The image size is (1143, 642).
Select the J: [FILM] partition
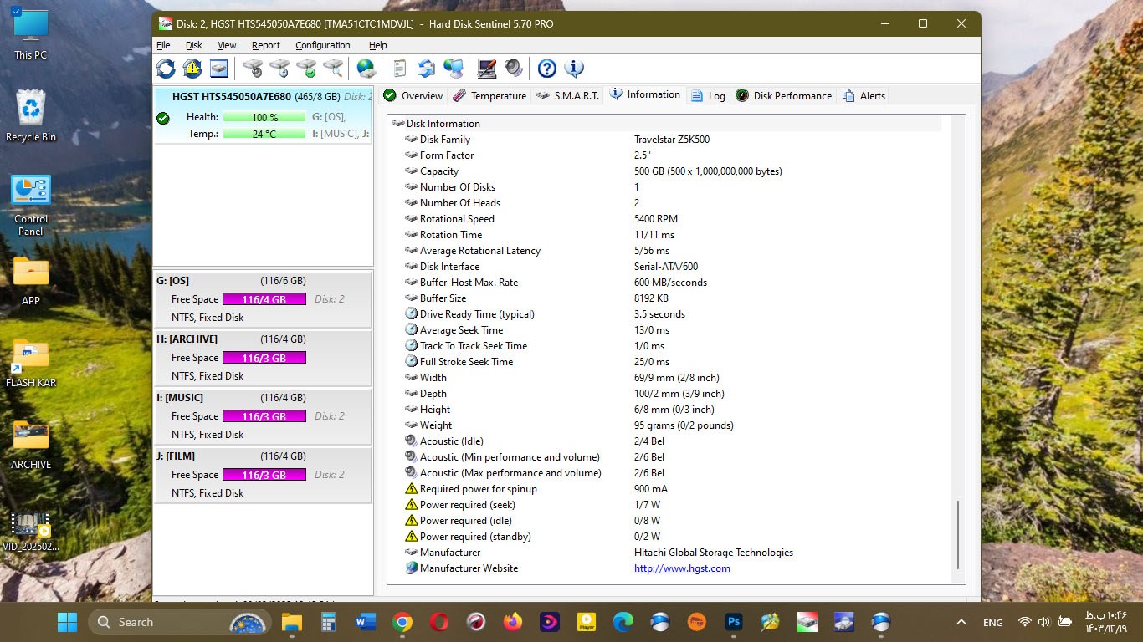point(263,475)
